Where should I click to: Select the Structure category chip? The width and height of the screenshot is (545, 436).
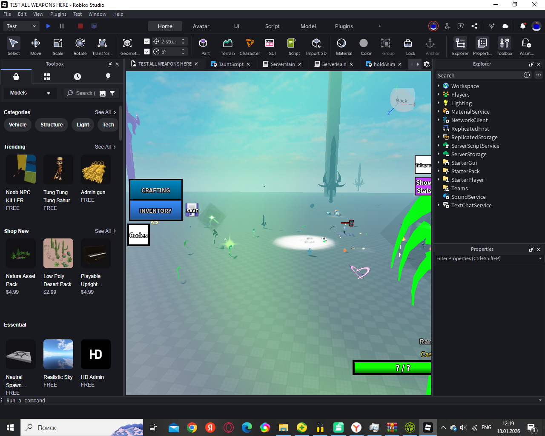[52, 125]
